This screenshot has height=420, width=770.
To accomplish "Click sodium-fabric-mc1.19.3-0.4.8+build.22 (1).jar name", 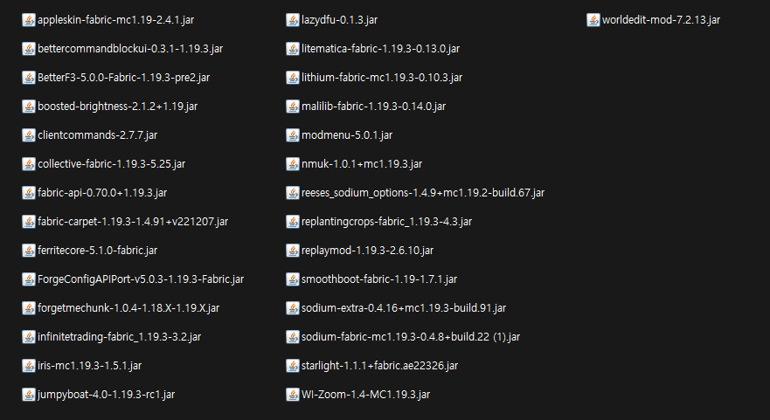I will coord(411,337).
